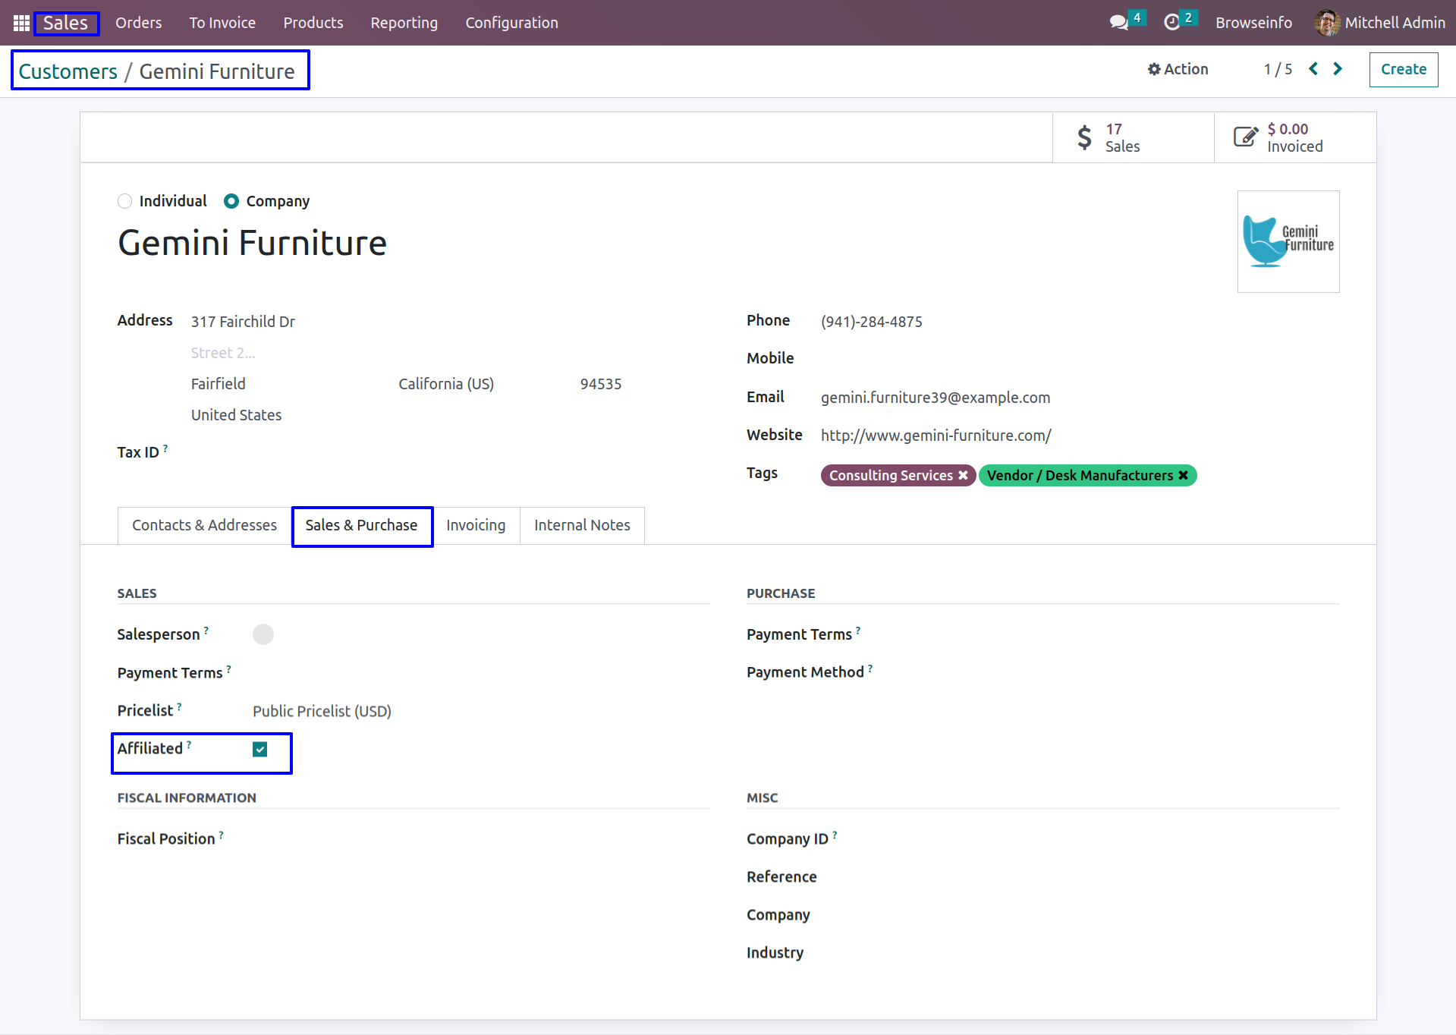Toggle the Affiliated checkbox

(x=260, y=750)
